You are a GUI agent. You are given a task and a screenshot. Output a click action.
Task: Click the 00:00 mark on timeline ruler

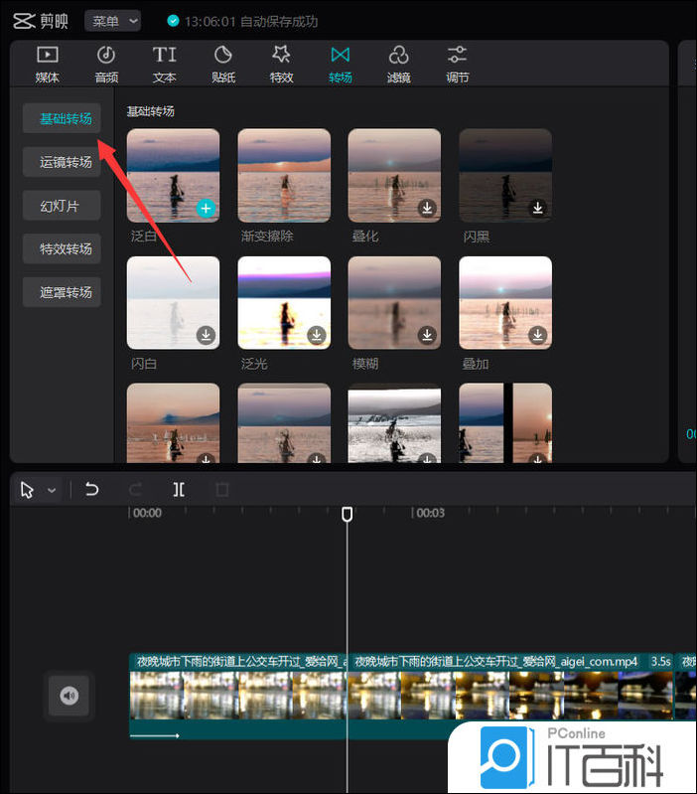pyautogui.click(x=147, y=513)
